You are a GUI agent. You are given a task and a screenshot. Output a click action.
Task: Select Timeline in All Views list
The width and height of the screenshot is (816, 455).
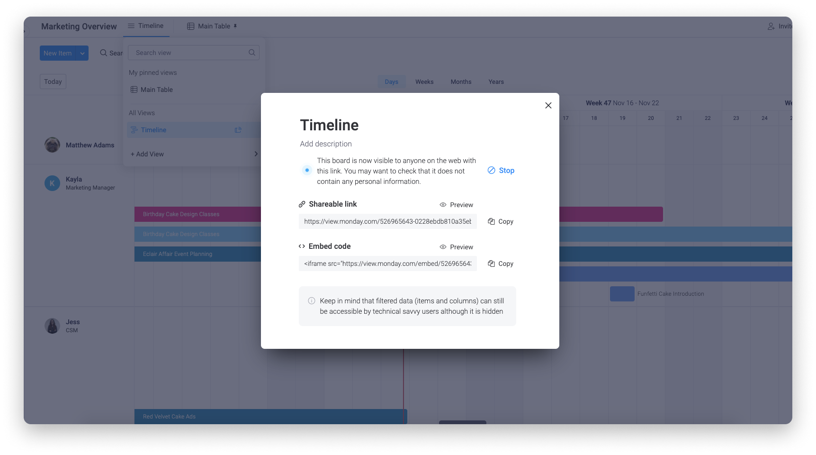(x=192, y=130)
